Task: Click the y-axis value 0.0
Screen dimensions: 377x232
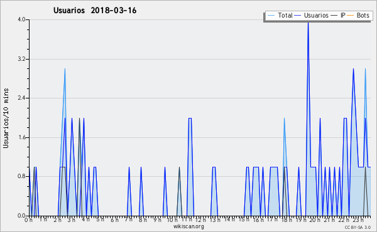Action: pyautogui.click(x=21, y=216)
